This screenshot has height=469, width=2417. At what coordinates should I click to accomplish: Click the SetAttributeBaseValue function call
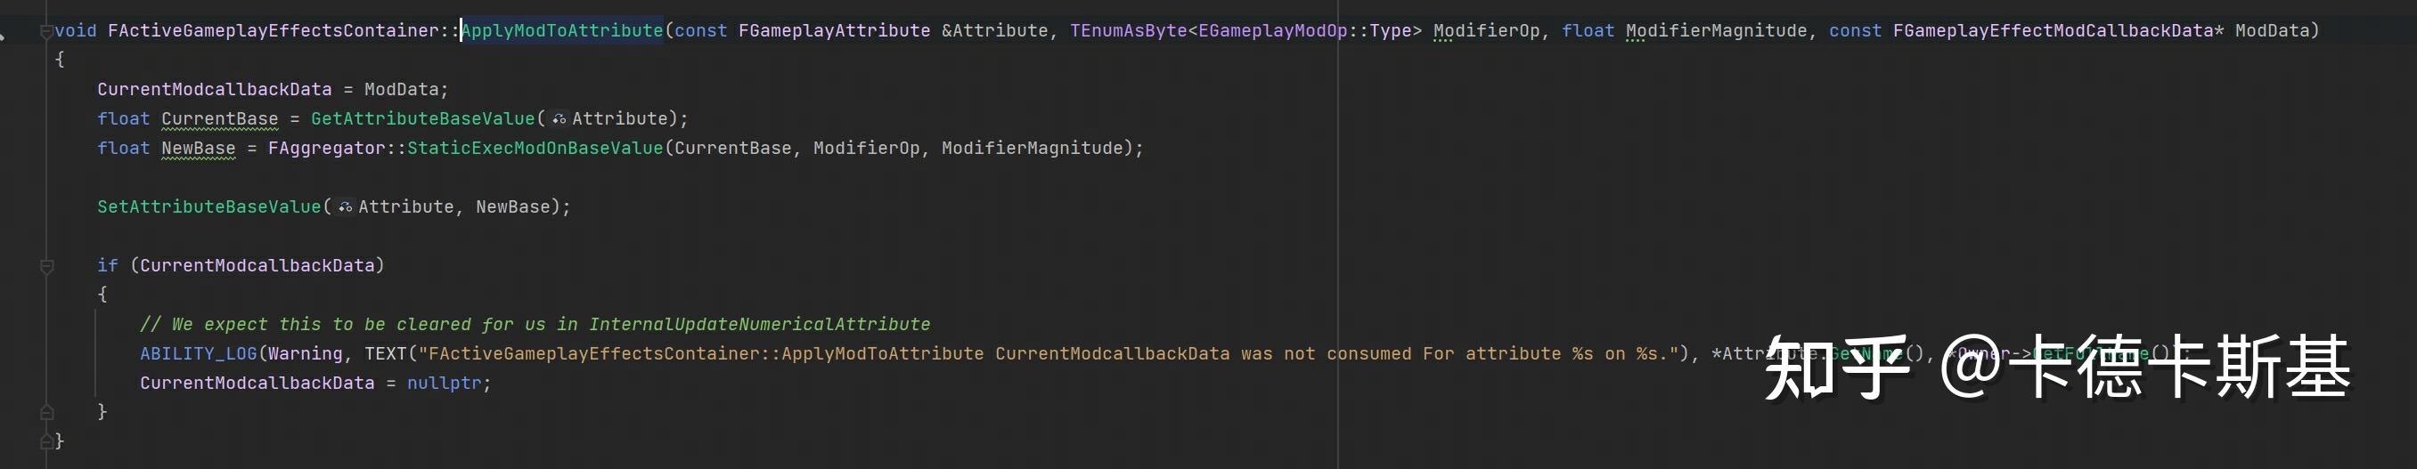(209, 207)
